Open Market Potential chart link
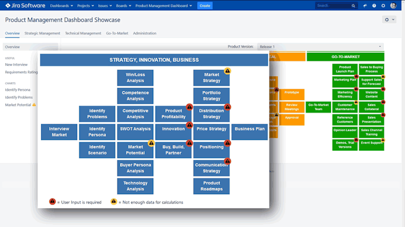This screenshot has width=405, height=227. tap(18, 105)
